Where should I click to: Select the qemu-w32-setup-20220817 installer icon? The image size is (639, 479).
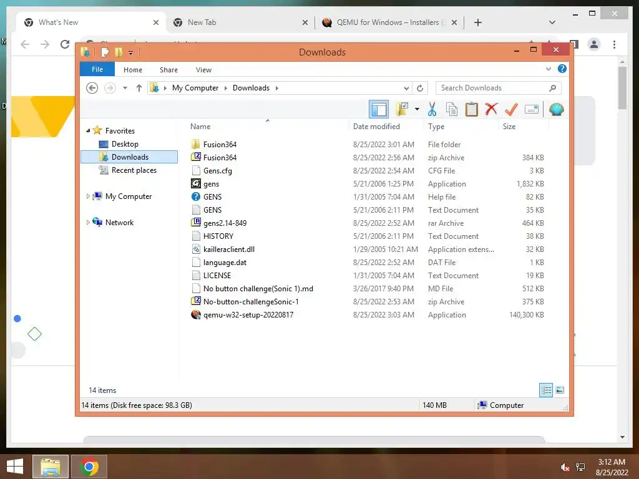click(x=195, y=315)
